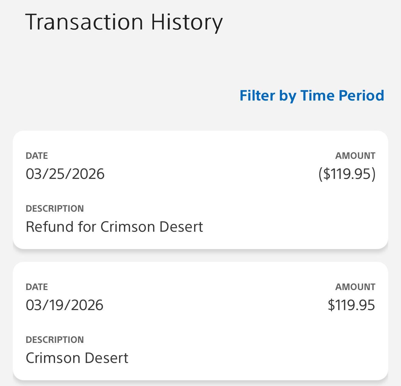Select the Refund for Crimson Desert description
This screenshot has height=386, width=401.
(x=114, y=227)
